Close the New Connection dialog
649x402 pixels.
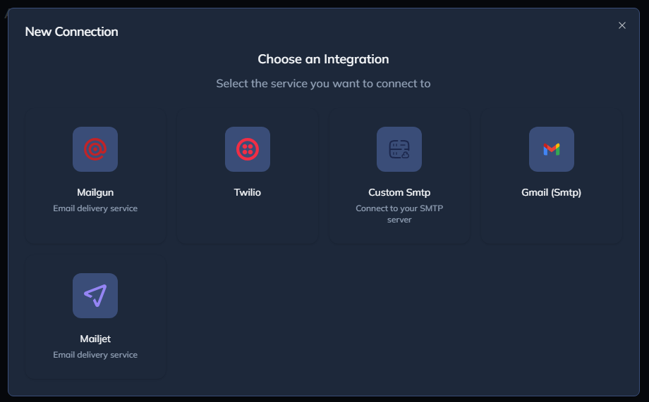(622, 25)
